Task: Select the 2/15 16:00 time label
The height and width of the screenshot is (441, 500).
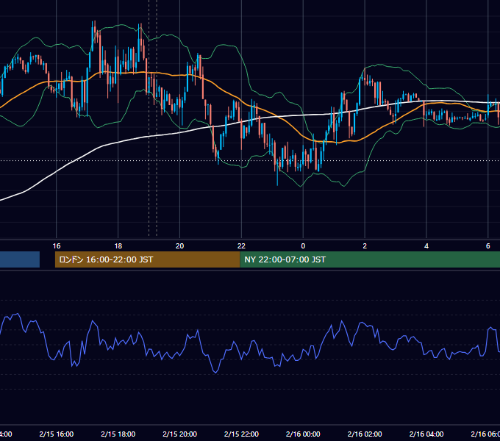Action: click(x=57, y=434)
